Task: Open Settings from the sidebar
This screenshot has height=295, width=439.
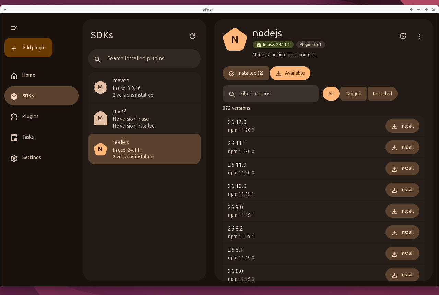Action: [41, 157]
